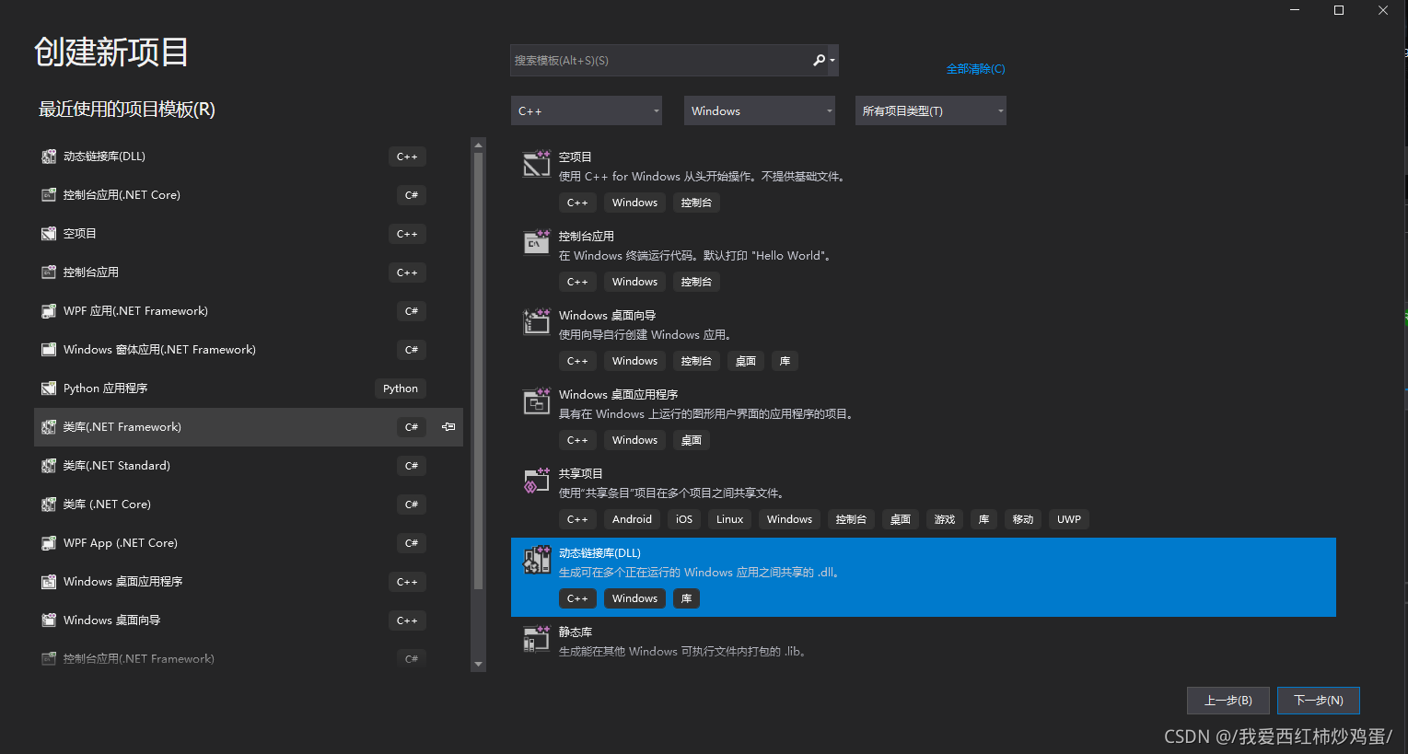Click the C# badge on the WPF App (.NET Core) row
The image size is (1408, 754).
click(412, 543)
